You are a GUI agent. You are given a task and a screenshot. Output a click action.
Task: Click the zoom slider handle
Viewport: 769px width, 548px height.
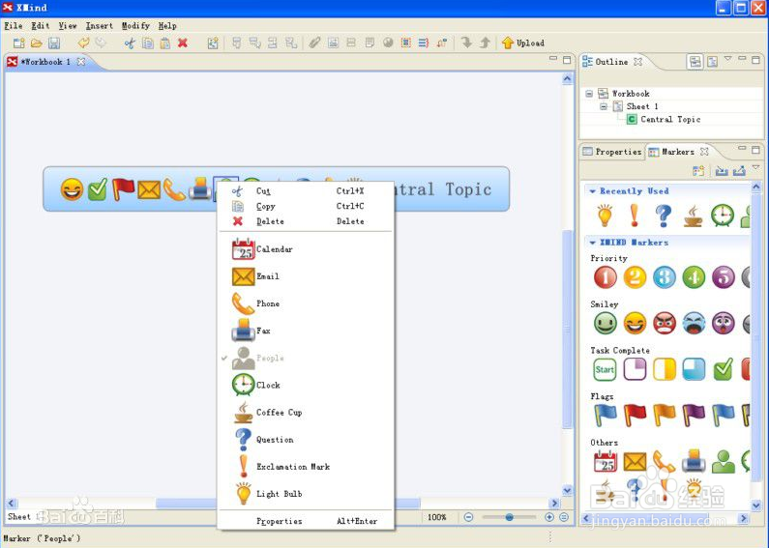coord(510,517)
